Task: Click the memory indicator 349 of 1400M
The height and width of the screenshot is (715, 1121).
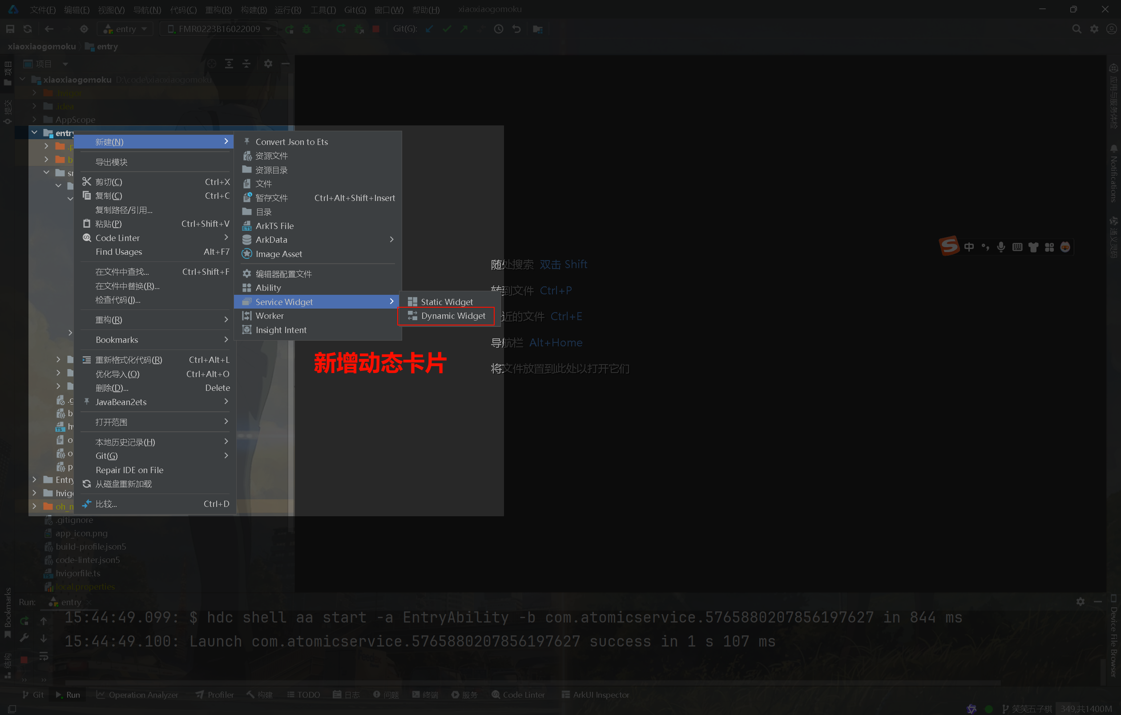Action: [x=1086, y=708]
